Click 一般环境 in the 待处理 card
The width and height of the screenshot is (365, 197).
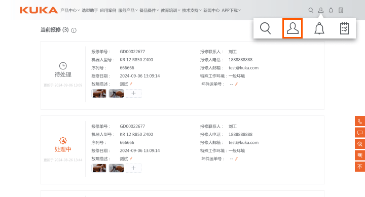pos(237,76)
